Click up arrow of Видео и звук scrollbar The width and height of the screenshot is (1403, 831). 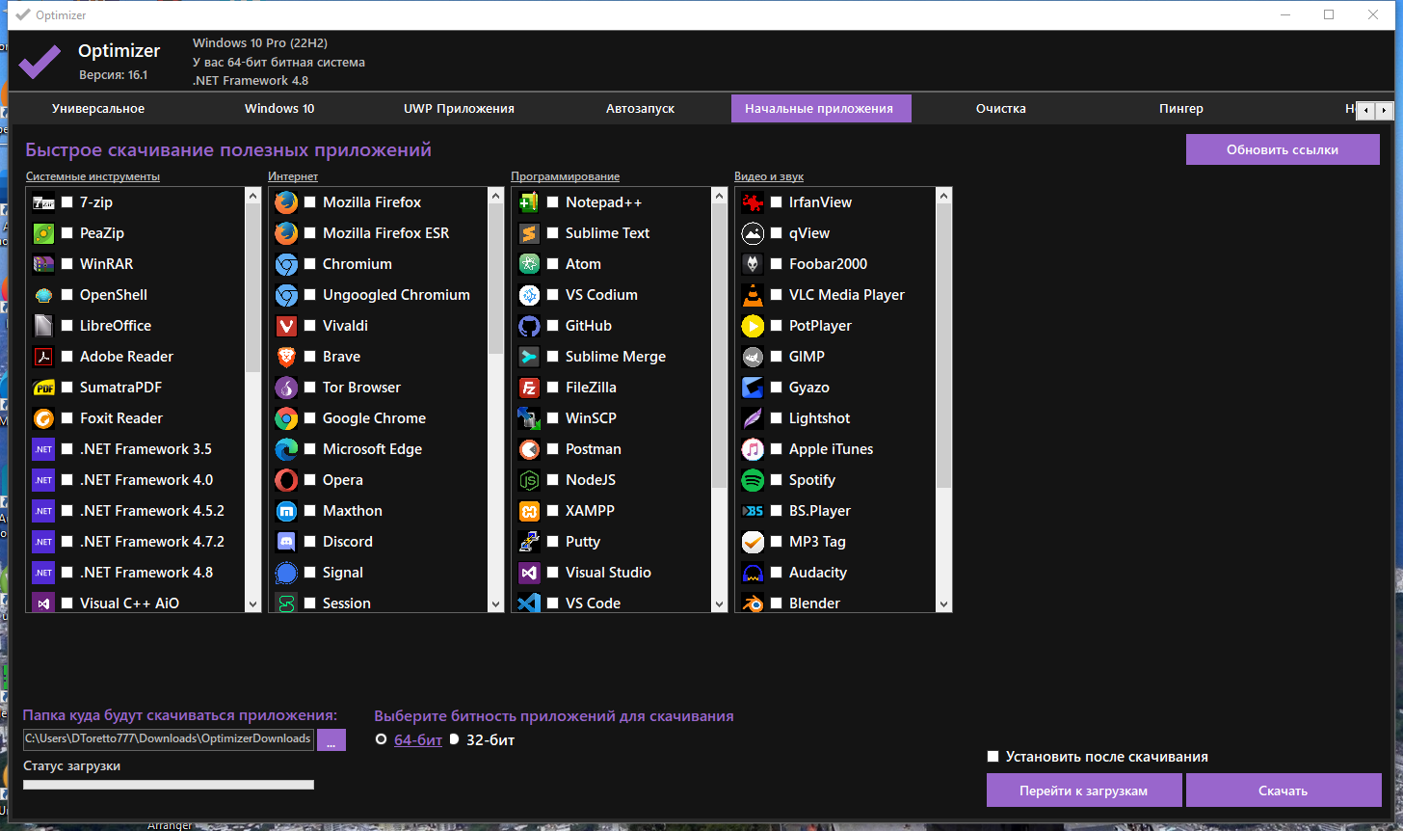pos(943,196)
